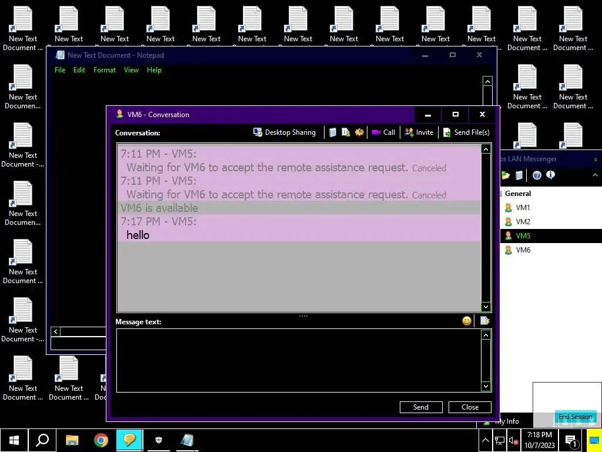Click inside the Message text input box
Image resolution: width=602 pixels, height=452 pixels.
pyautogui.click(x=299, y=360)
